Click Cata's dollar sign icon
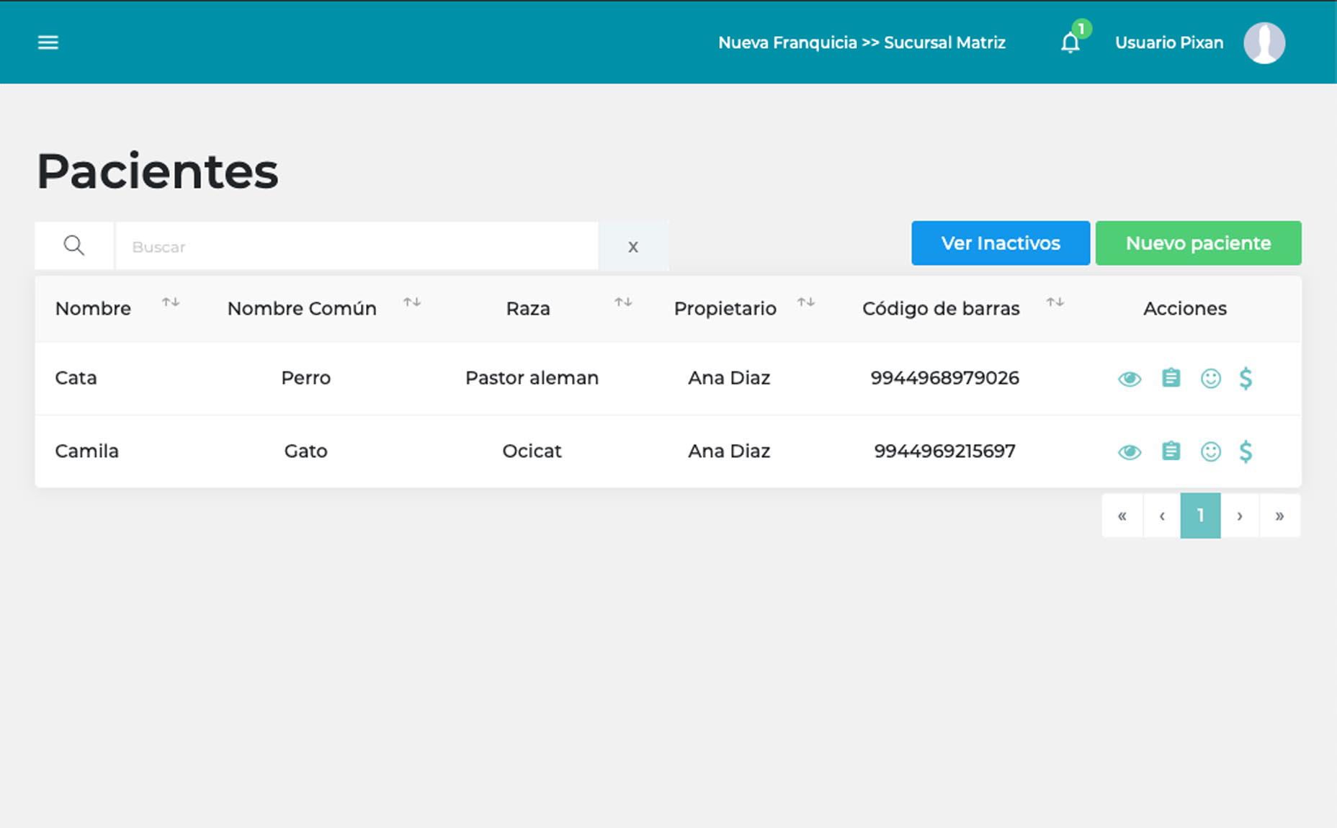Screen dimensions: 1337x828 [x=1246, y=378]
